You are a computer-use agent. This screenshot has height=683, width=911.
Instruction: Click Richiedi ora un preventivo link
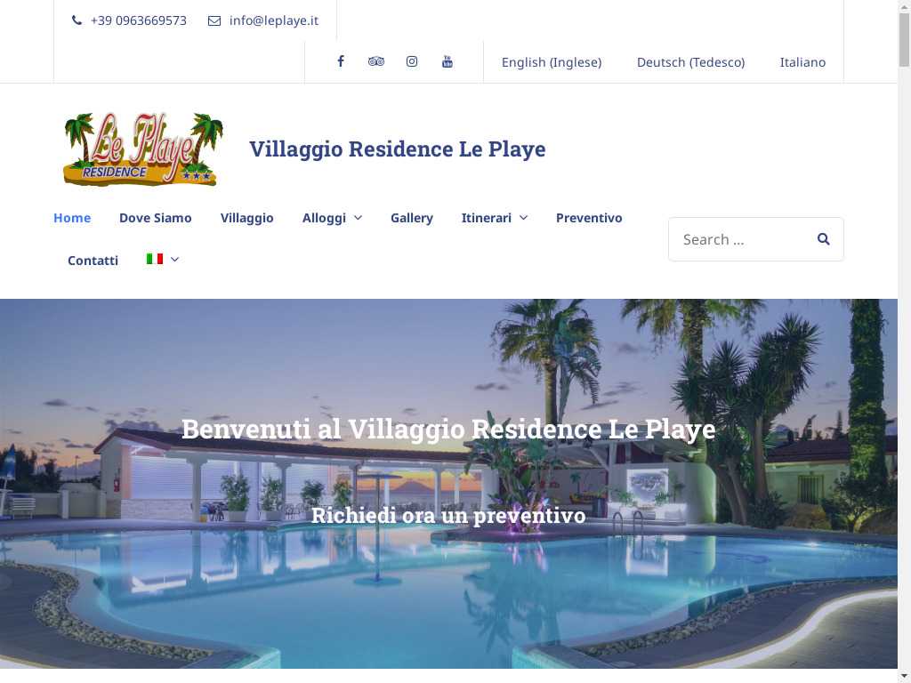(448, 515)
